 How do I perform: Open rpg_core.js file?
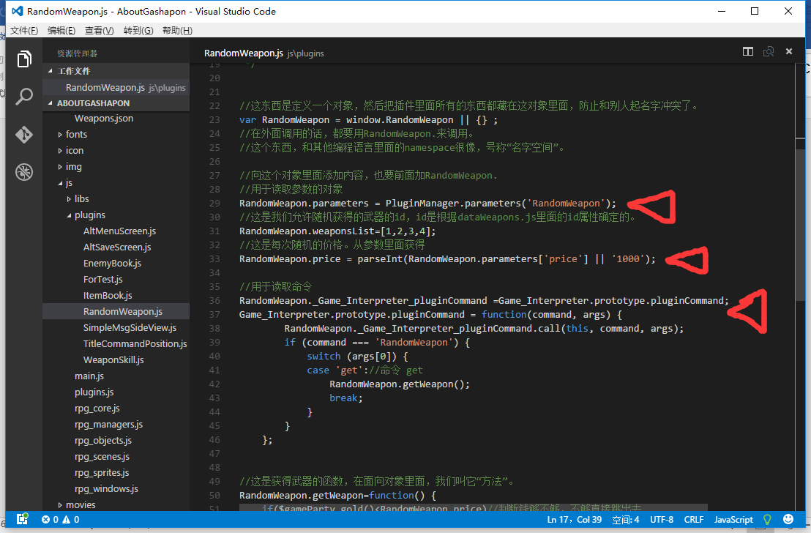click(97, 408)
